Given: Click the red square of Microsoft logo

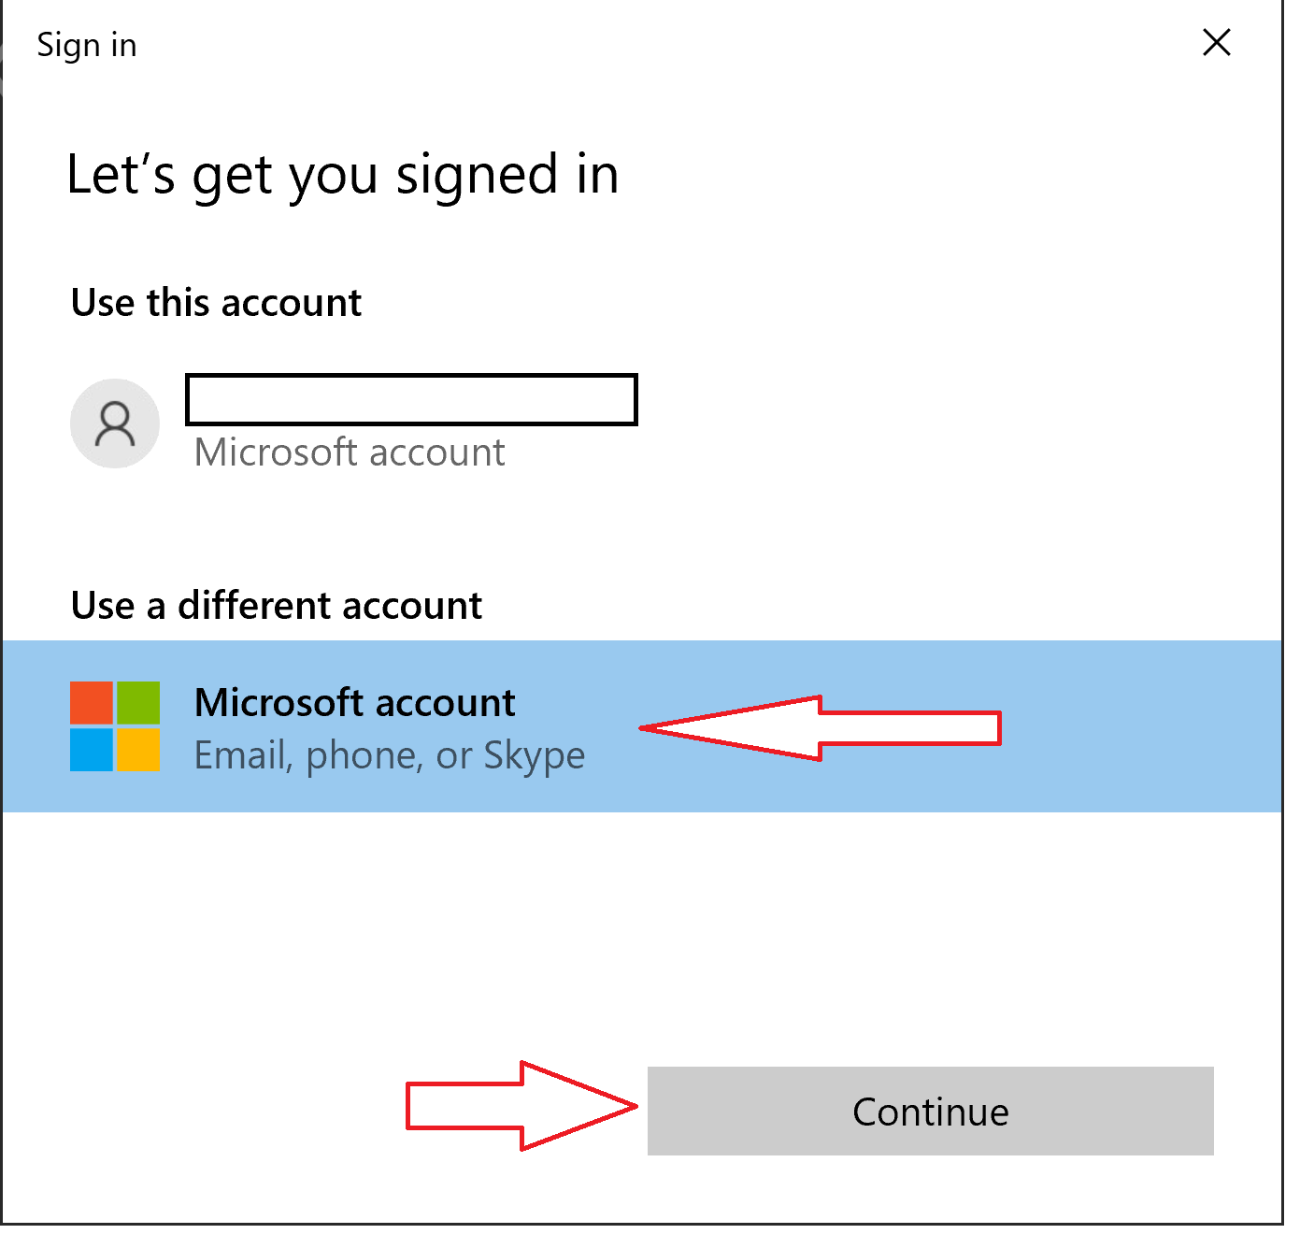Looking at the screenshot, I should click(x=92, y=703).
